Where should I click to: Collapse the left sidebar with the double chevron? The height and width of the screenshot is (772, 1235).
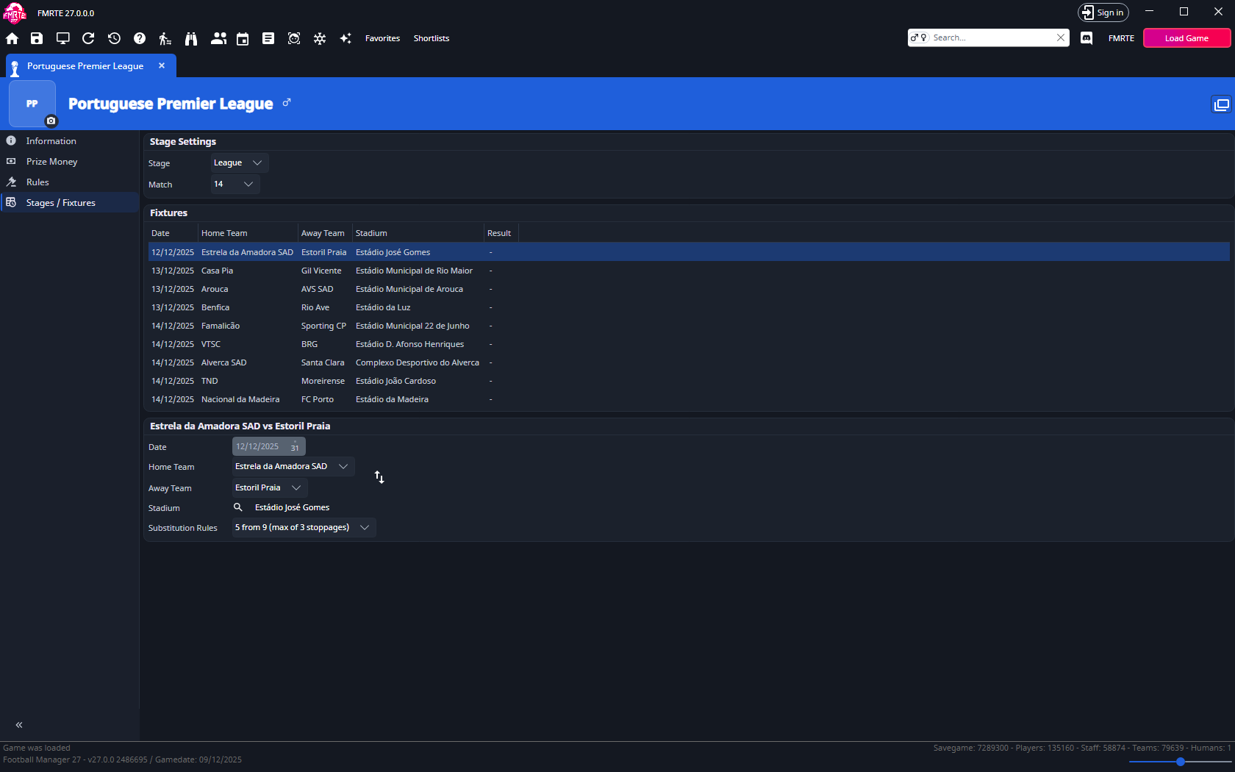[19, 725]
